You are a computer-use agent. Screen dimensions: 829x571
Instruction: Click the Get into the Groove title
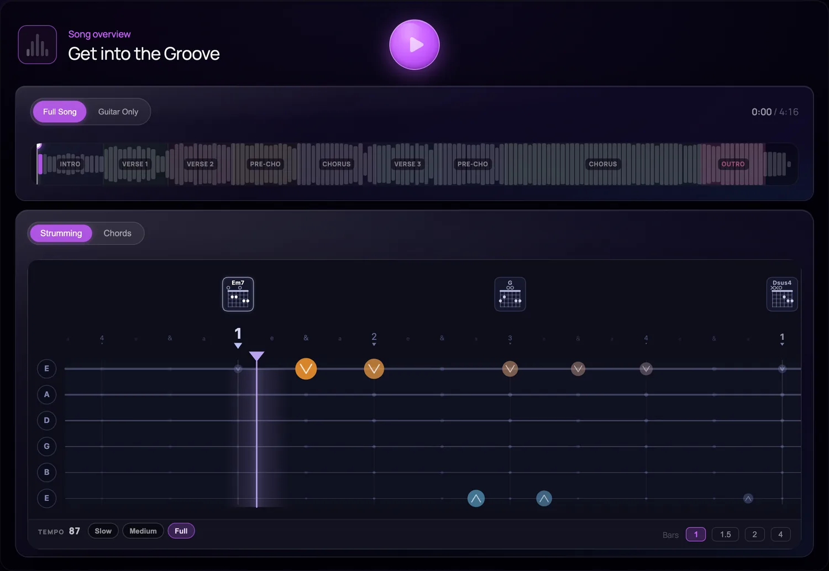[x=144, y=54]
